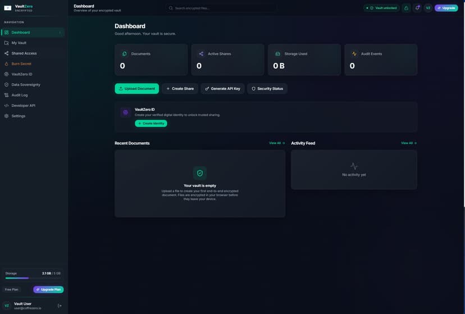Click the VZ avatar in top header

428,8
